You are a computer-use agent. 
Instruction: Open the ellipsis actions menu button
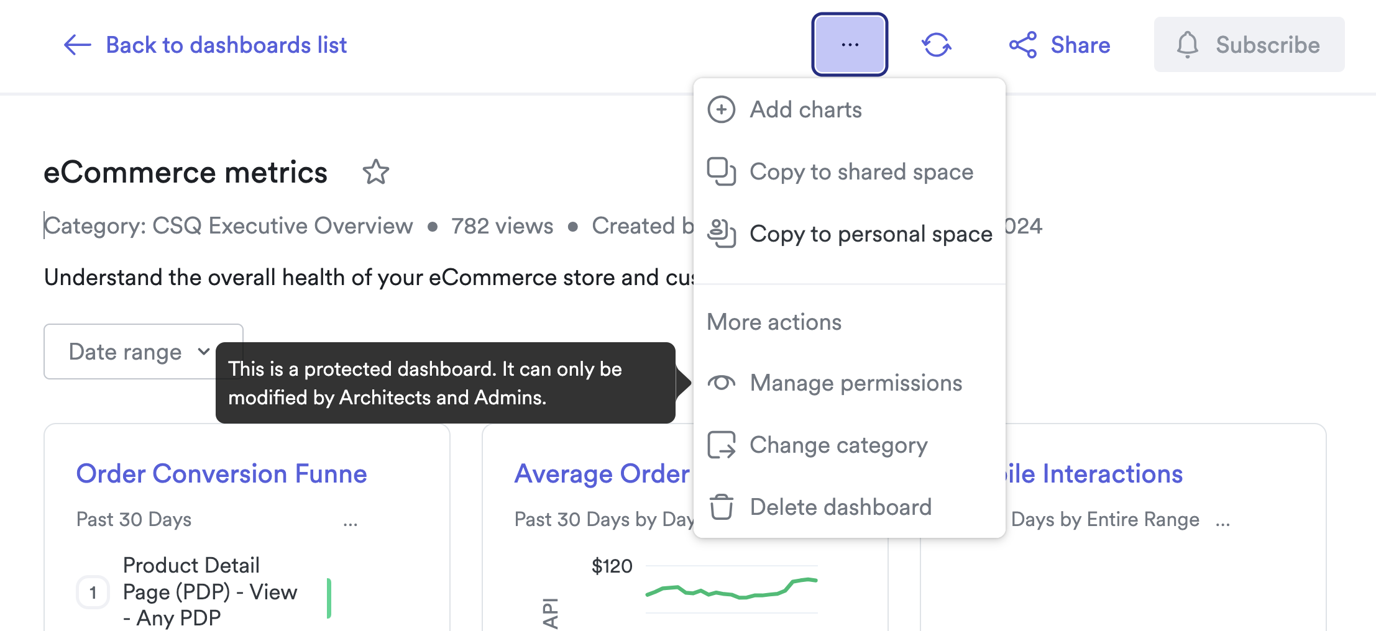[849, 44]
